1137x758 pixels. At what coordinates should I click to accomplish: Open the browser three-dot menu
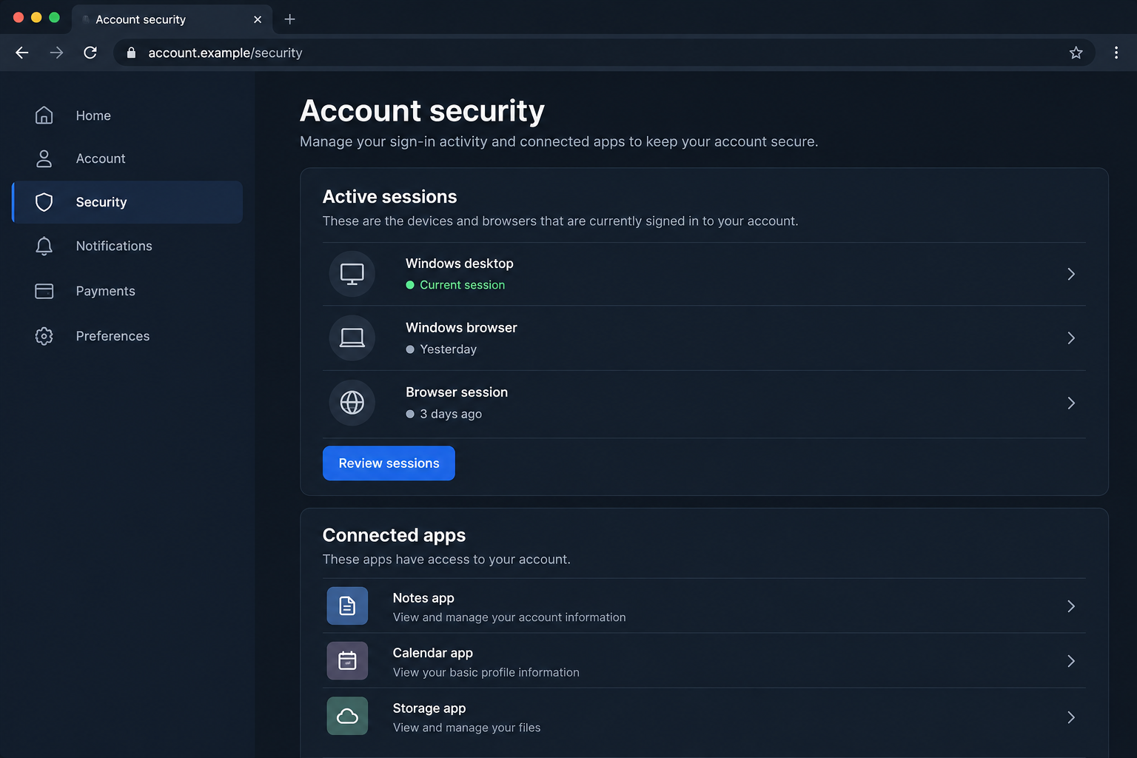click(x=1116, y=53)
